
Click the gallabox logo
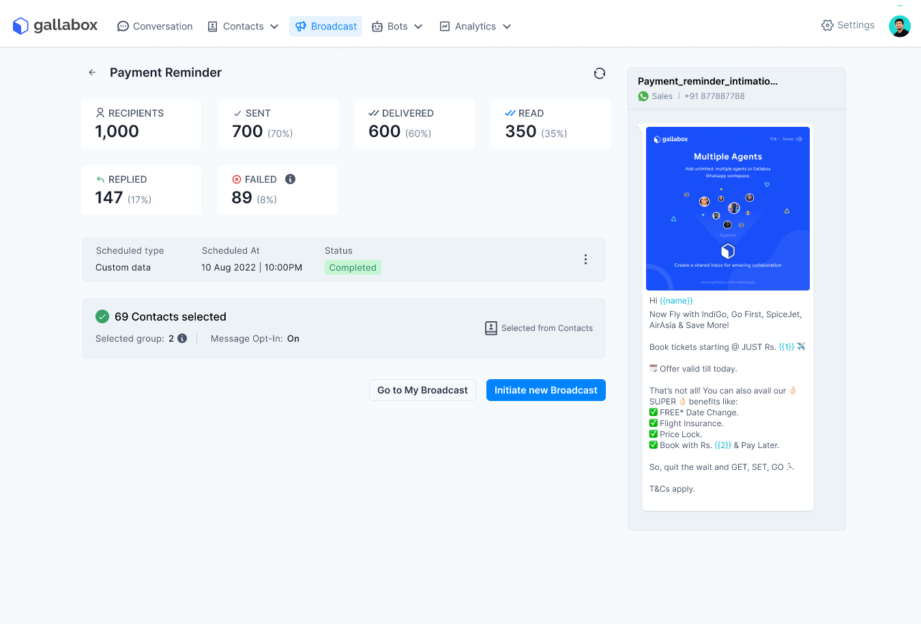55,26
